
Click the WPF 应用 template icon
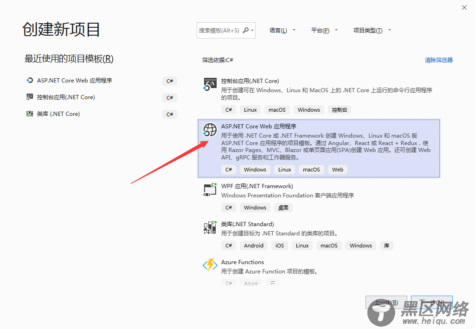(x=210, y=190)
